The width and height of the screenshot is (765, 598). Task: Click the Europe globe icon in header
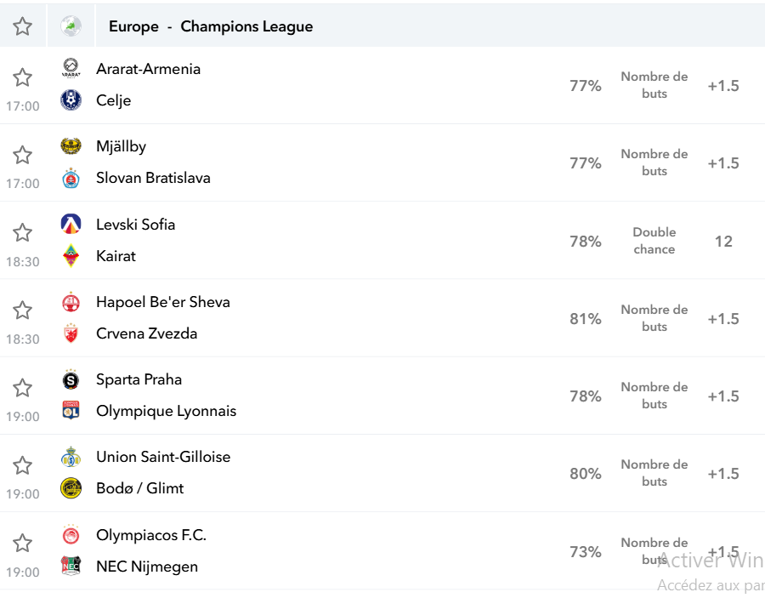pos(71,26)
